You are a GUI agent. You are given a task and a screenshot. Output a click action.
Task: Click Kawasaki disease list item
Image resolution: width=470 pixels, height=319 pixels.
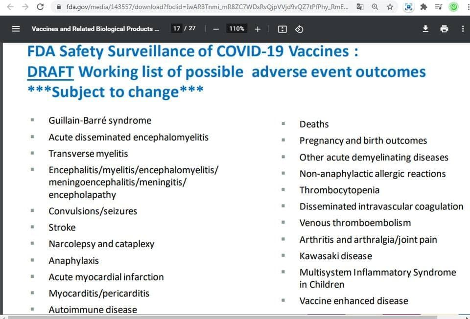(336, 256)
